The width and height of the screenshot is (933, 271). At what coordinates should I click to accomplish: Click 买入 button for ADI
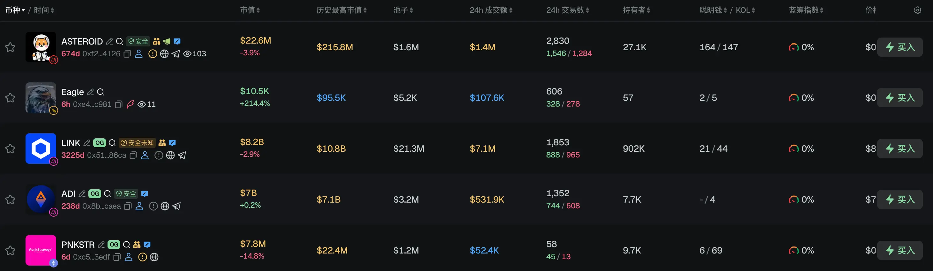tap(900, 199)
